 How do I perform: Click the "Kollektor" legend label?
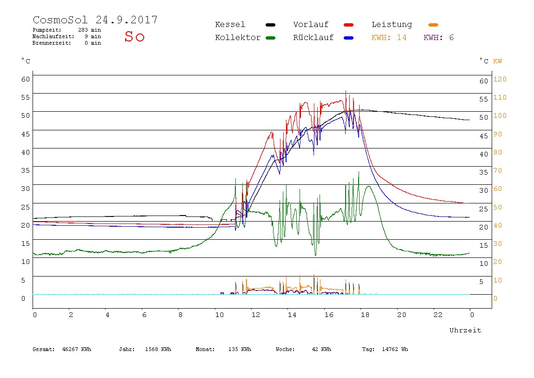coord(238,38)
